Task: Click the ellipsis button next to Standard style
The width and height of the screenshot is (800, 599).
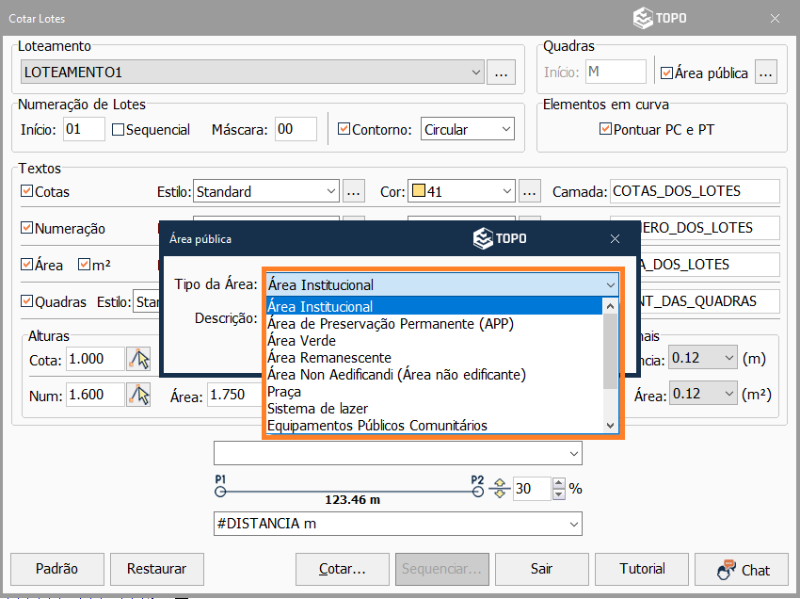Action: (x=353, y=191)
